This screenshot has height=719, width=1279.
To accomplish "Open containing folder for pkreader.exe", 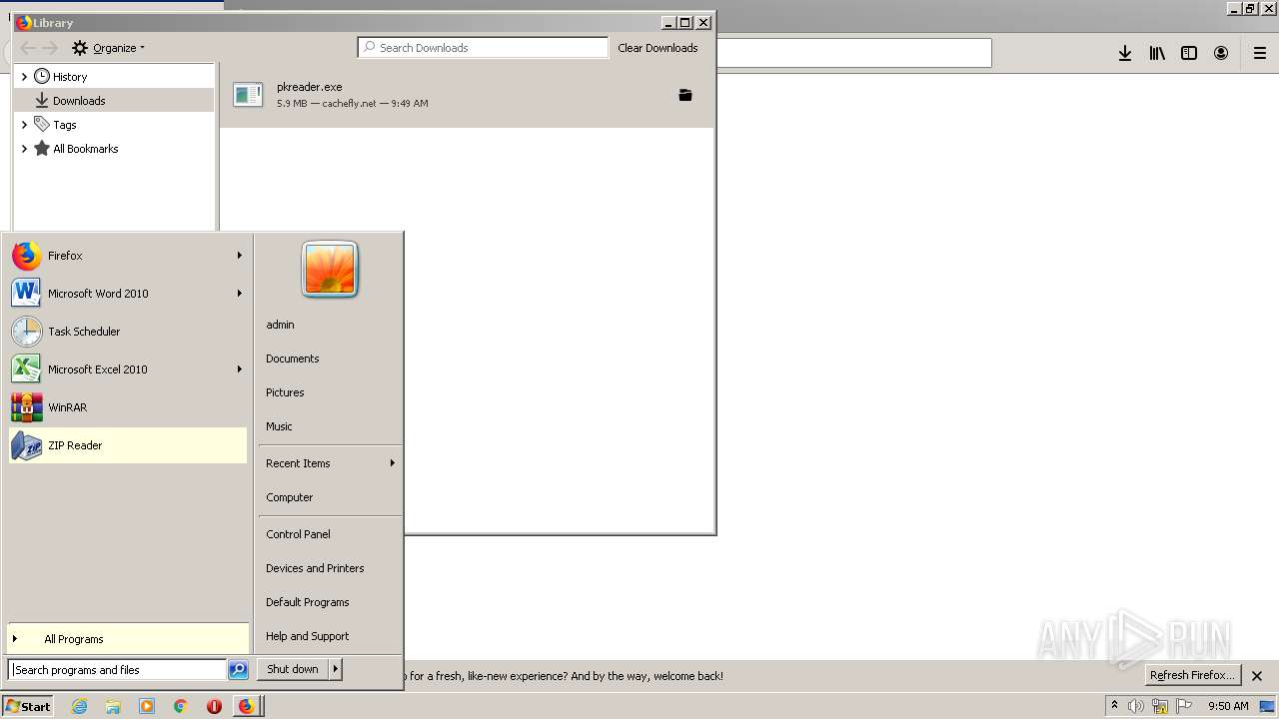I will (x=685, y=95).
